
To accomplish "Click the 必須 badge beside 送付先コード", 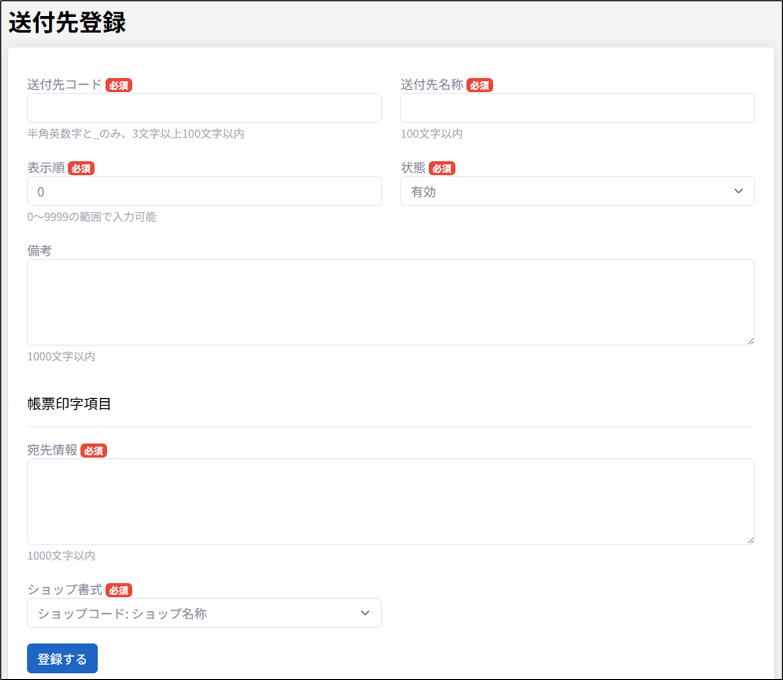I will pos(119,86).
